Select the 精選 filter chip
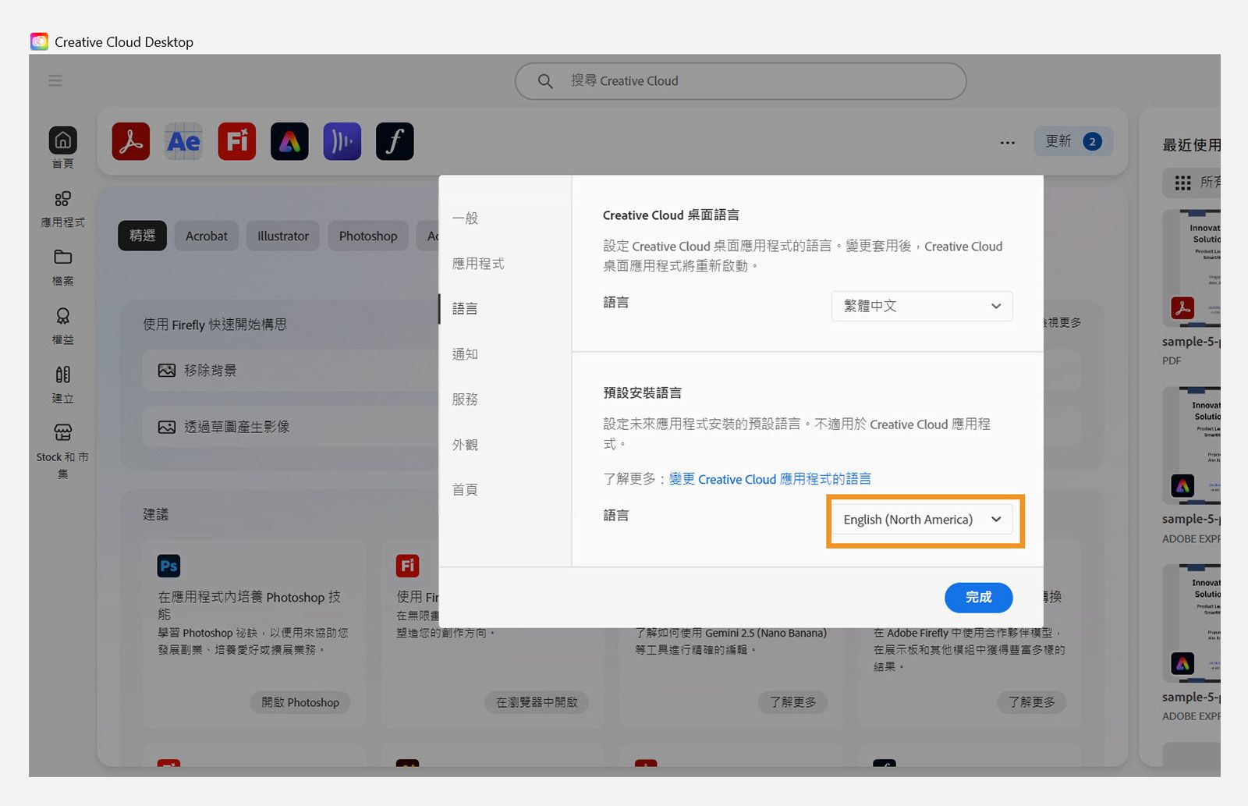This screenshot has height=806, width=1248. (x=142, y=236)
